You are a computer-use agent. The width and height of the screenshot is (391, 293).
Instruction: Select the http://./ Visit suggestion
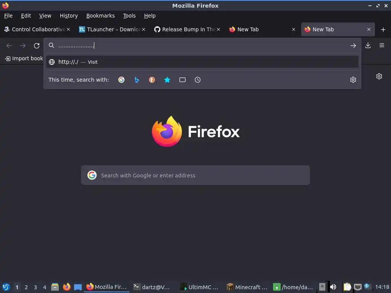202,62
